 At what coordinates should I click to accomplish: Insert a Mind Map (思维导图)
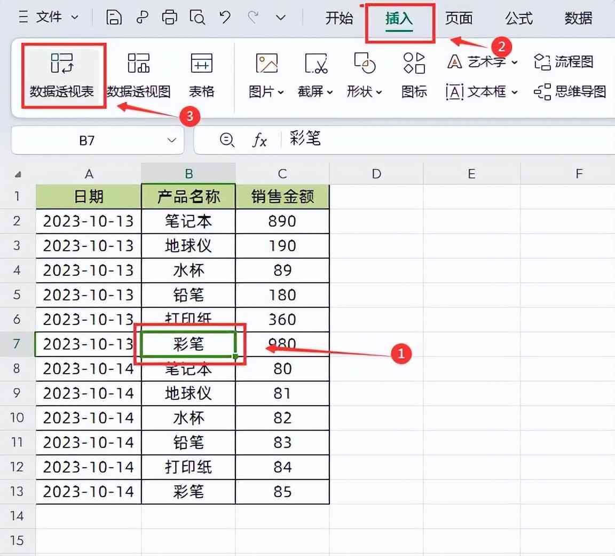pos(570,92)
